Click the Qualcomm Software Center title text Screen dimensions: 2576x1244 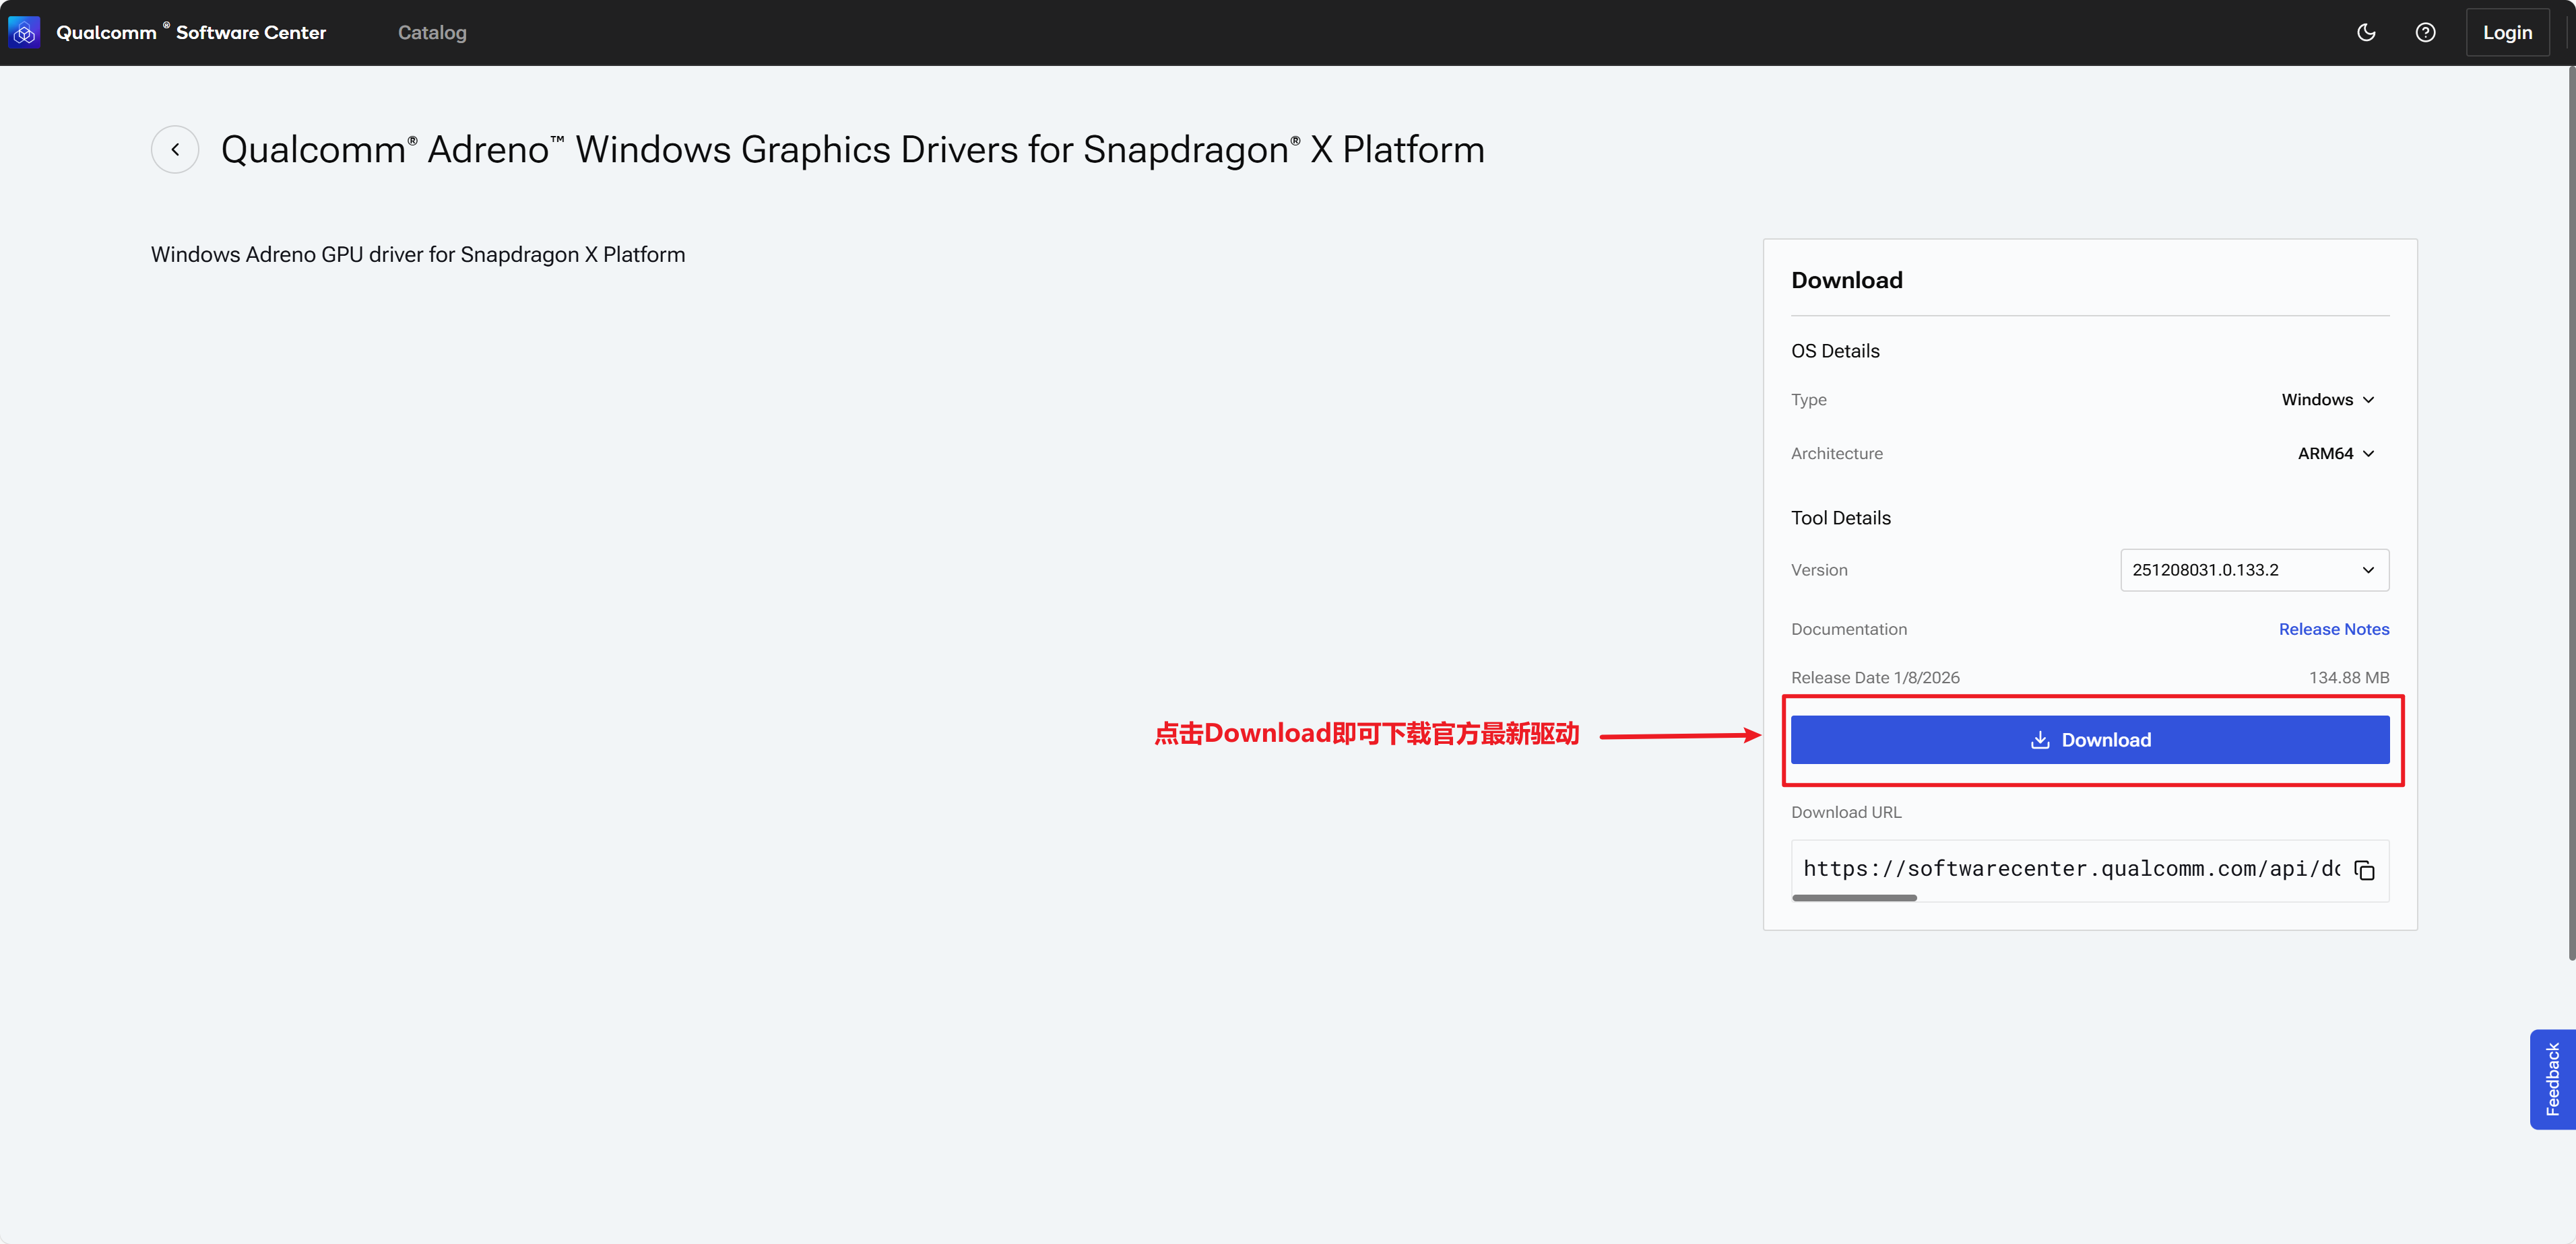pyautogui.click(x=191, y=33)
